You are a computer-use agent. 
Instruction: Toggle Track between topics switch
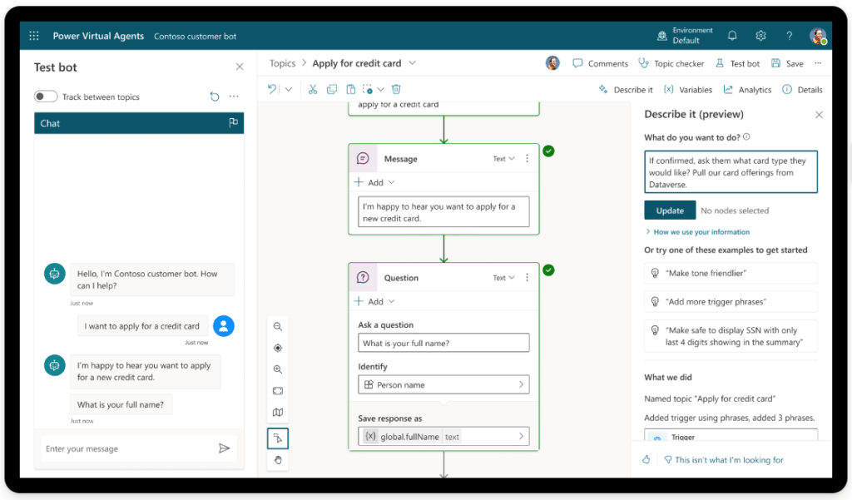[x=46, y=97]
